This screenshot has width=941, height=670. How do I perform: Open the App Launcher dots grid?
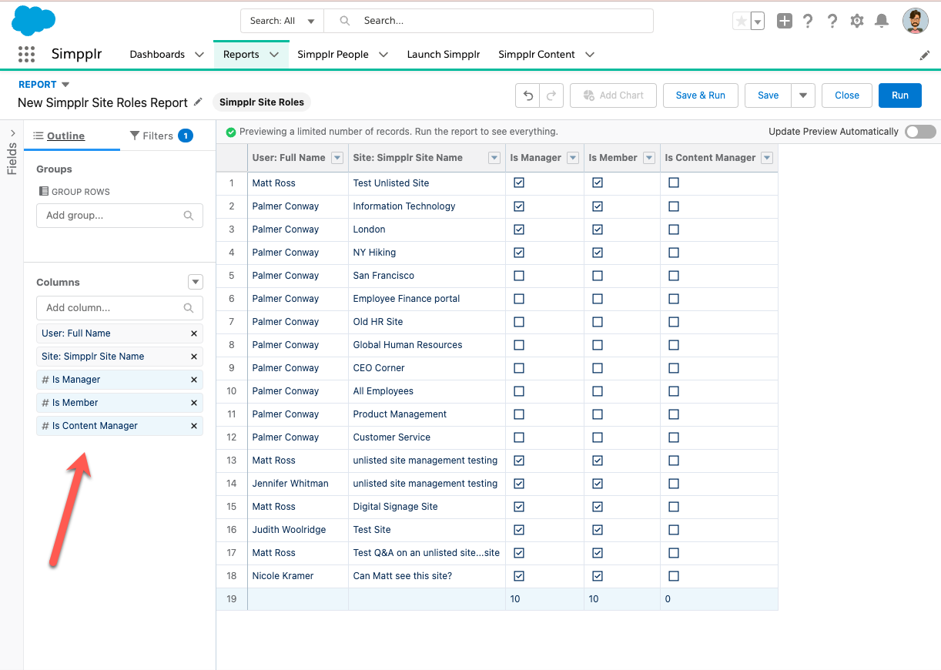coord(27,54)
